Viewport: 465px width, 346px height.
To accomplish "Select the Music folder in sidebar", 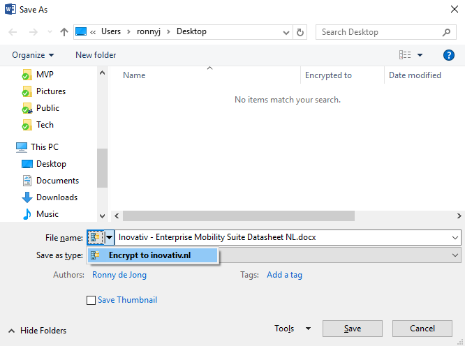I will click(47, 214).
